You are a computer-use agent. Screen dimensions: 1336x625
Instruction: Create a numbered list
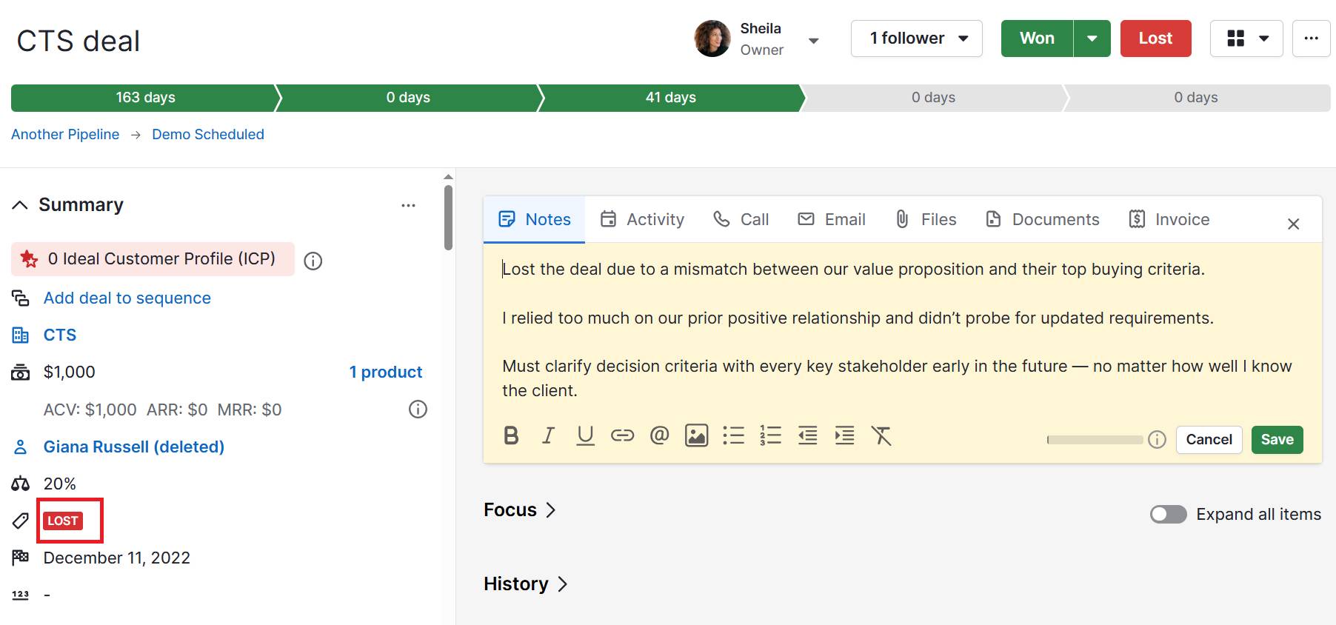tap(770, 435)
